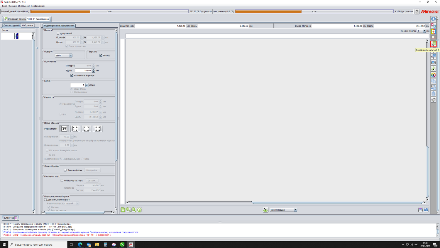Click the favorites star sidebar icon

coord(433,25)
